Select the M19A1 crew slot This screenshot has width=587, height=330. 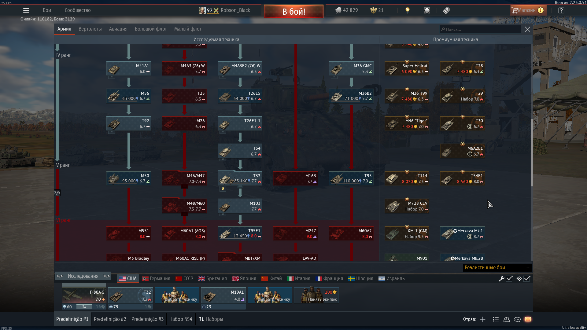[223, 295]
